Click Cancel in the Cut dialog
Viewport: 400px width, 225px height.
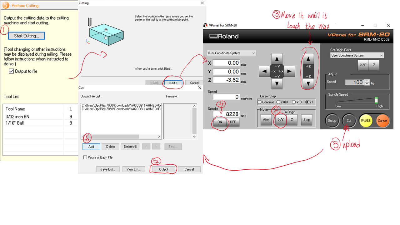coord(189,169)
